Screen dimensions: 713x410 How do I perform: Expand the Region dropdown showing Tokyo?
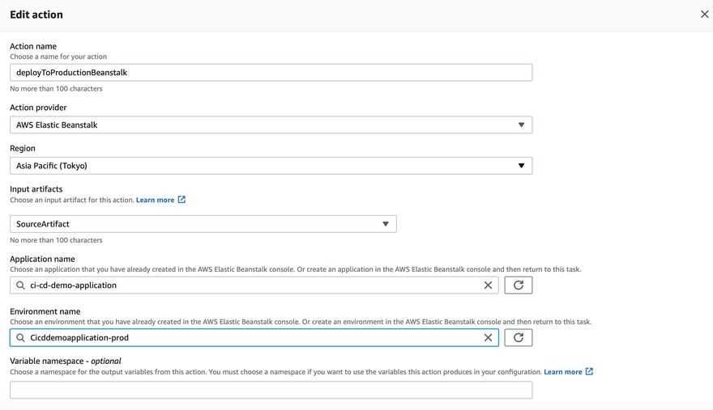521,166
